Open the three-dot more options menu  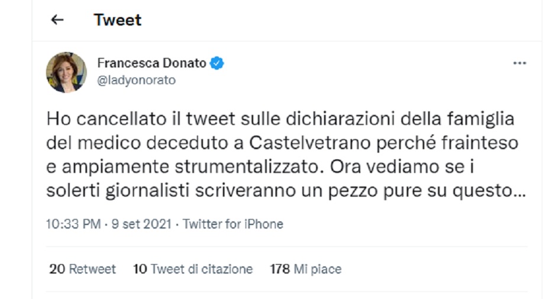pyautogui.click(x=519, y=63)
